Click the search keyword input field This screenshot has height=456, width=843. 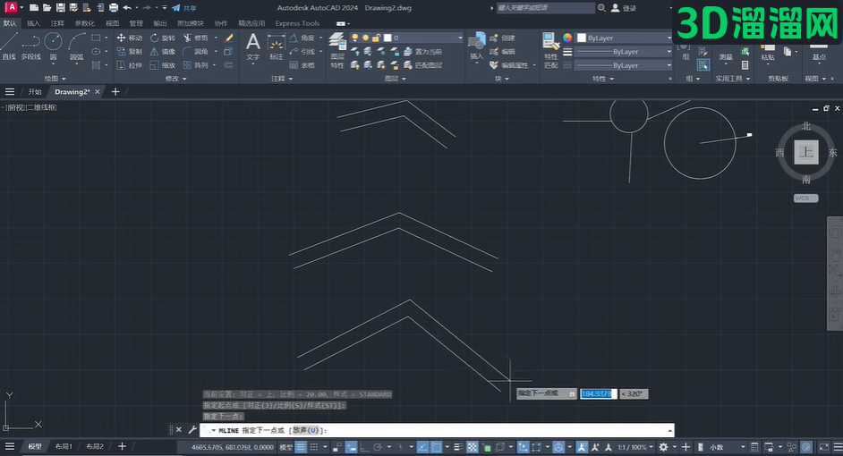click(x=545, y=7)
